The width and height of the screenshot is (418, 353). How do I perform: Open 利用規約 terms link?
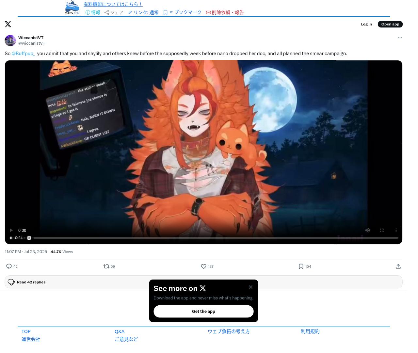click(310, 331)
